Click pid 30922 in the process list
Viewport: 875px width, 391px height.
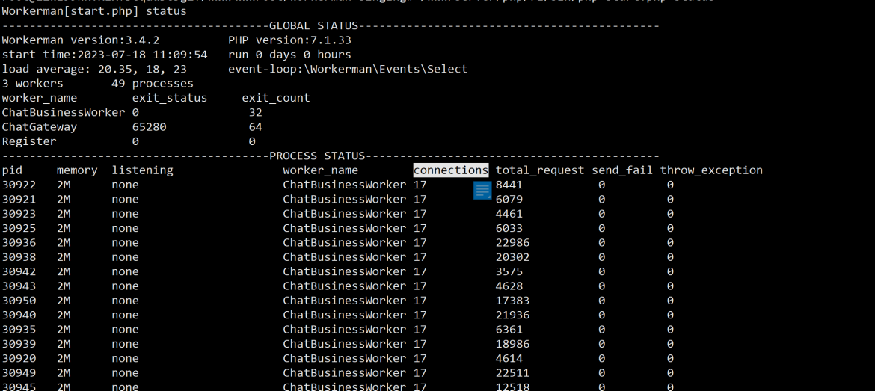pos(19,185)
